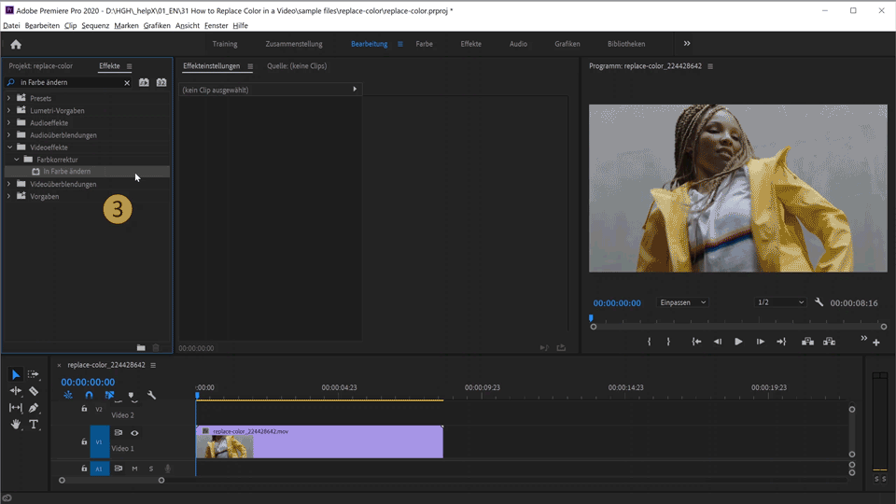Click the Mark In button in Program monitor
This screenshot has width=896, height=504.
click(650, 342)
